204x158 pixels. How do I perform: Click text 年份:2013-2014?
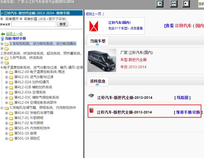click(133, 67)
